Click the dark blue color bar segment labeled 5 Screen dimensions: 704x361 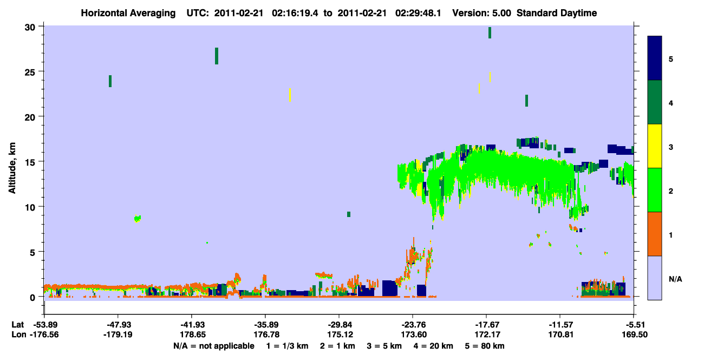(655, 58)
